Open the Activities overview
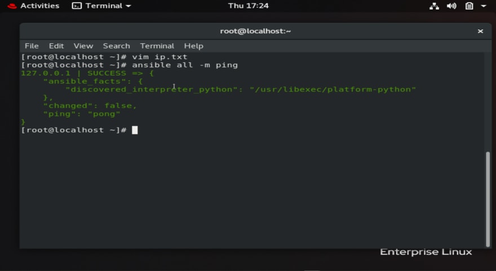The width and height of the screenshot is (496, 271). (40, 6)
